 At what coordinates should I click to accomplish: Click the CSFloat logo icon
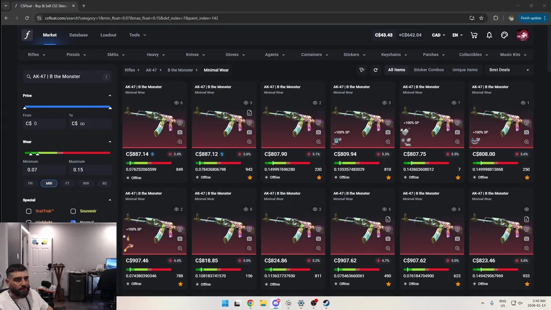tap(27, 35)
